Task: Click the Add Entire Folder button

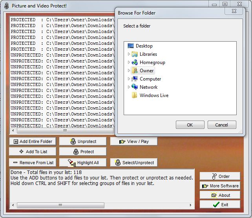Action: 33,141
